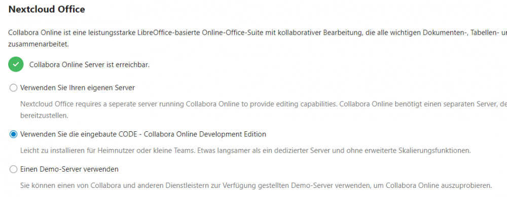Click the word 'zusammenarbeitet.' in the intro
Viewport: 507px width, 197px height.
pos(39,44)
